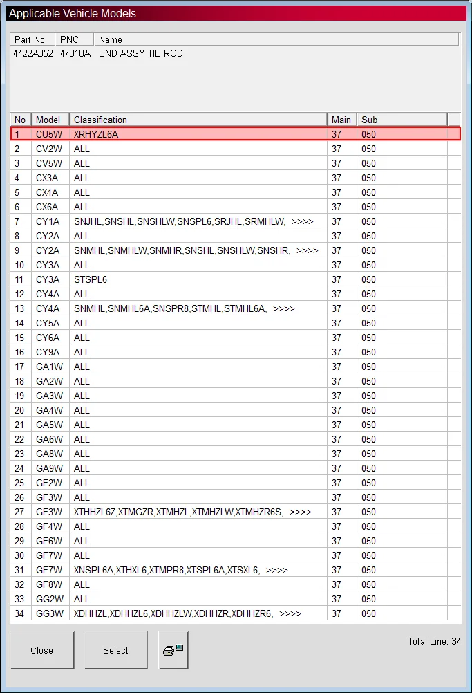Click classification starting XNSPL6A,XTHXL6
Viewport: 472px width, 693px height.
pos(180,570)
